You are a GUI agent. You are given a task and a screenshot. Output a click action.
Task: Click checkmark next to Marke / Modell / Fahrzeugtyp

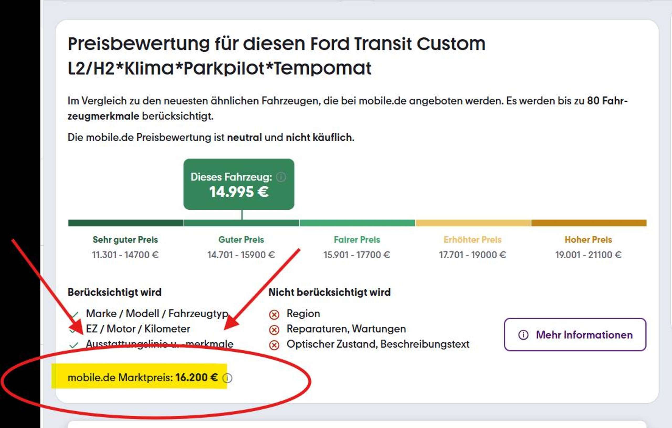point(74,315)
